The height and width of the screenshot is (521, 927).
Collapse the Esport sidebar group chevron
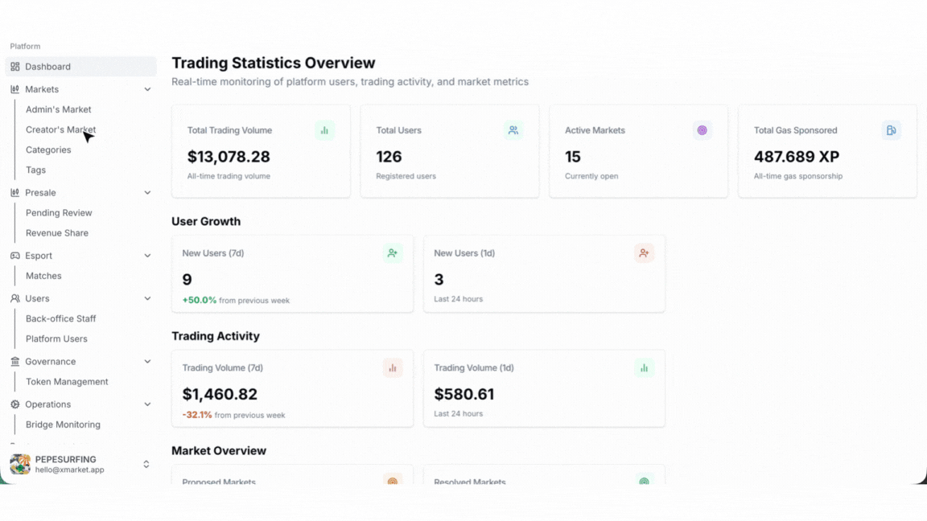point(147,256)
